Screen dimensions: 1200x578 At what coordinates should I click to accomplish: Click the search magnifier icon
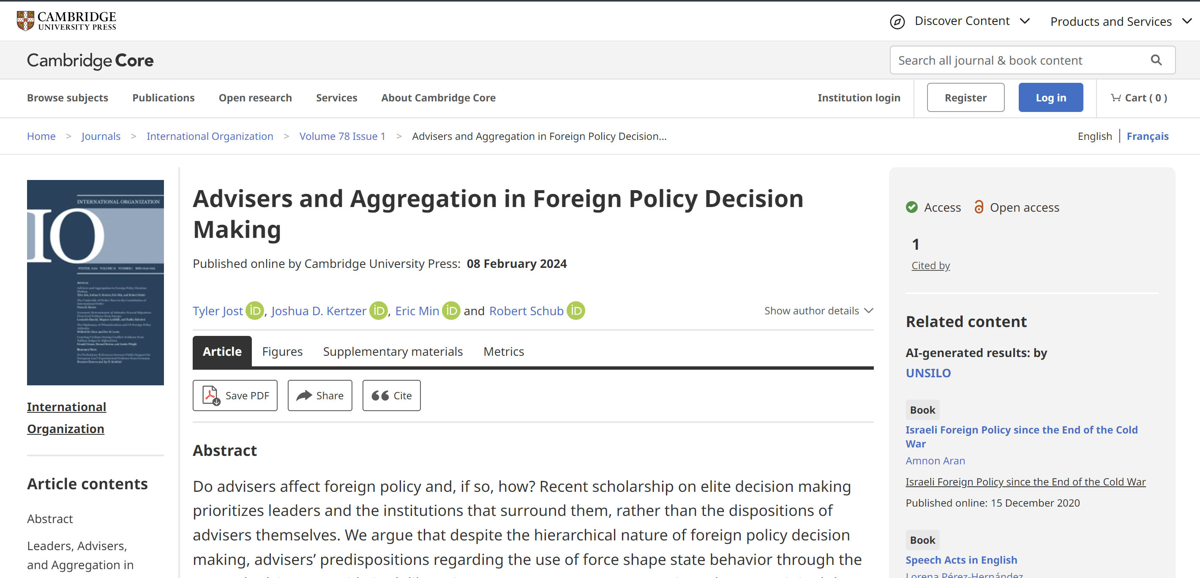(x=1156, y=60)
